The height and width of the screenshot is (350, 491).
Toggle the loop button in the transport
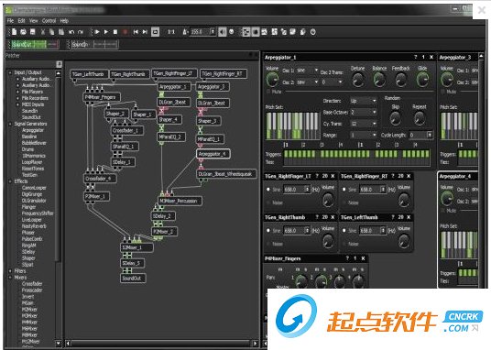156,32
